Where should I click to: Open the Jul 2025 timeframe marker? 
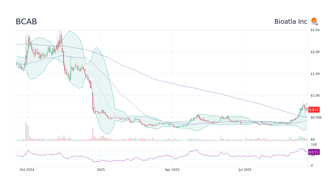(x=245, y=169)
